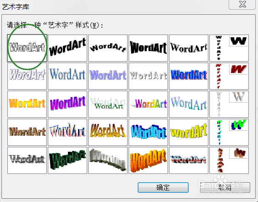Viewport: 258px width, 202px height.
Task: Choose the black slanted-upward WordArt style
Action: click(x=67, y=48)
